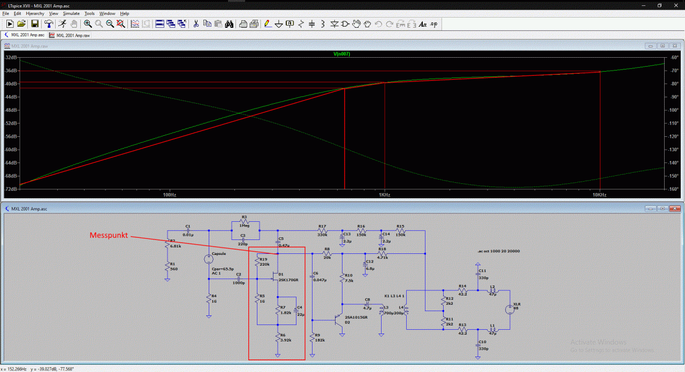Click the Copy icon in toolbar

(207, 24)
